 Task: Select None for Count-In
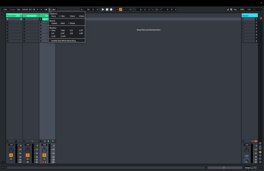coord(53,16)
